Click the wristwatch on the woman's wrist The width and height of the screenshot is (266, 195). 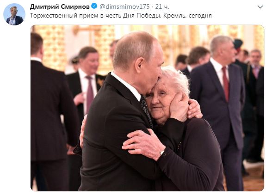click(x=162, y=153)
